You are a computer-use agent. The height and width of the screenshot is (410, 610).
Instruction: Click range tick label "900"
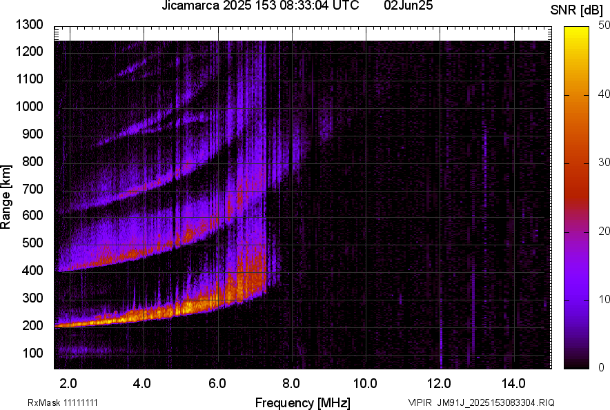(x=32, y=134)
